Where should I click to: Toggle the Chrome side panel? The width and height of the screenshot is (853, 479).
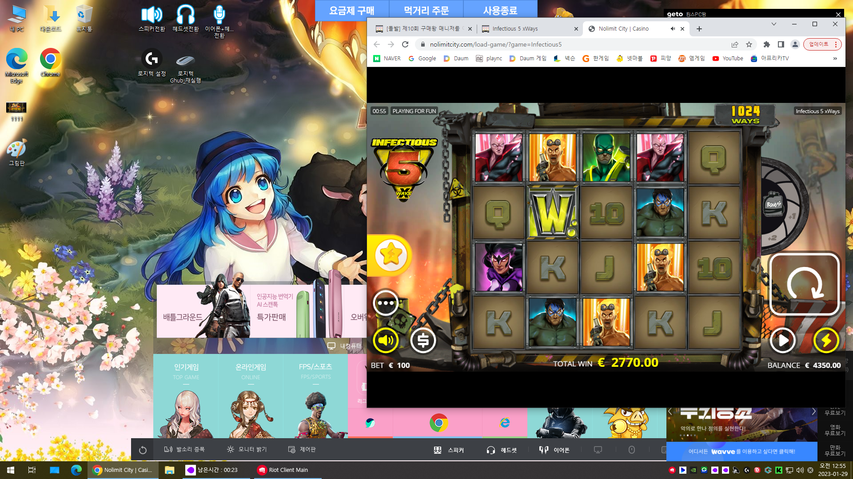pos(781,44)
